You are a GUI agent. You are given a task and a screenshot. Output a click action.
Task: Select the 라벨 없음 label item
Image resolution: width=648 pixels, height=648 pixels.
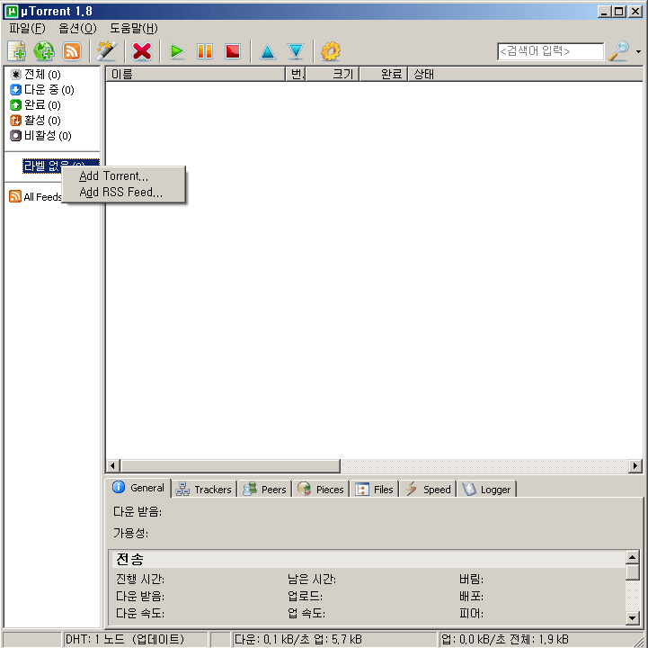click(60, 166)
